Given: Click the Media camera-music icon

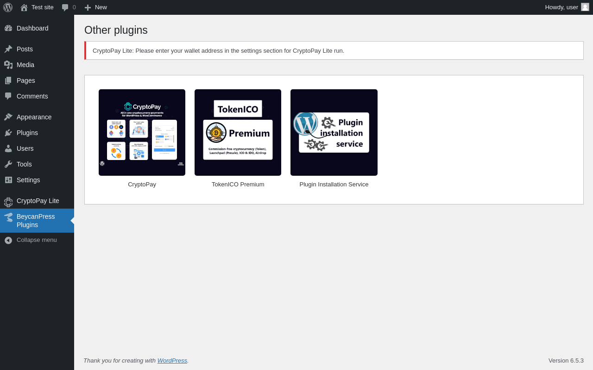Looking at the screenshot, I should (8, 65).
